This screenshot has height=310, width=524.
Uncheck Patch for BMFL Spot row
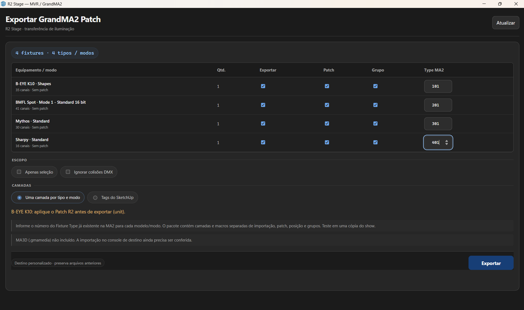[327, 105]
